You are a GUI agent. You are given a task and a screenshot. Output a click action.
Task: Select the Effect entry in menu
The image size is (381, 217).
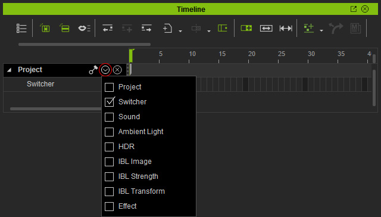pyautogui.click(x=127, y=206)
